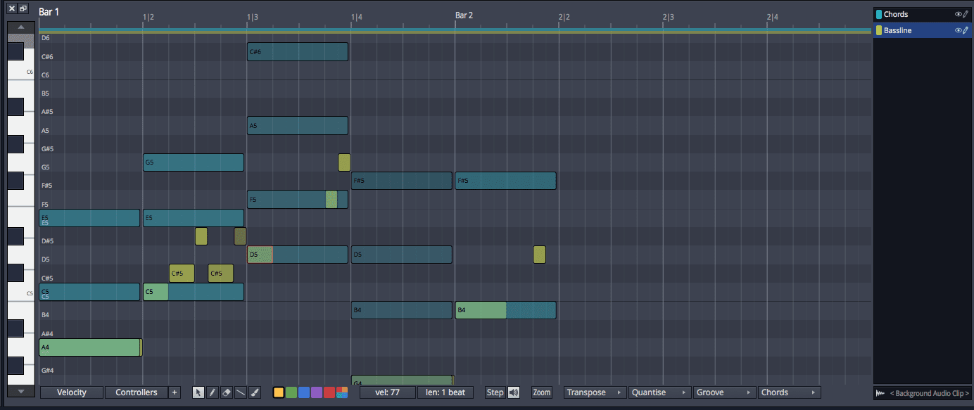Select the eraser tool
Image resolution: width=974 pixels, height=410 pixels.
coord(226,392)
